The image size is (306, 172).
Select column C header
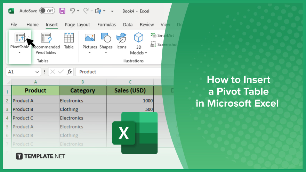pyautogui.click(x=130, y=82)
